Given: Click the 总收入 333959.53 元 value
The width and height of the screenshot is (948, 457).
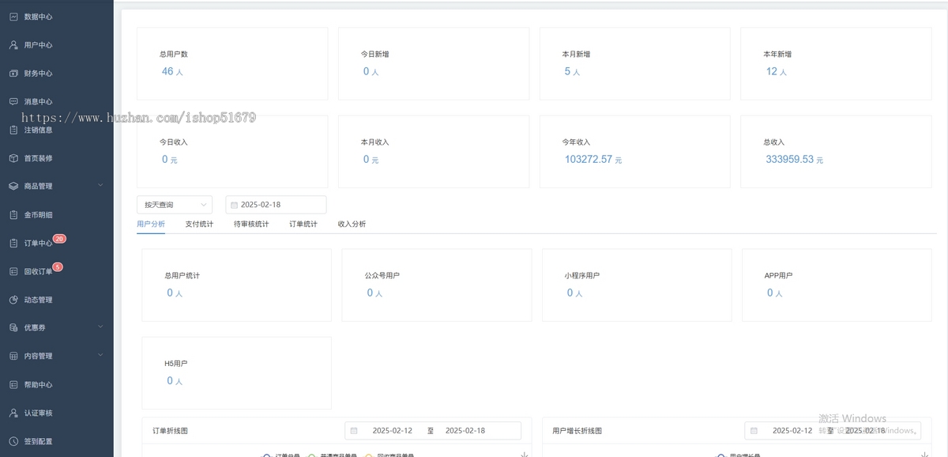Looking at the screenshot, I should 795,160.
